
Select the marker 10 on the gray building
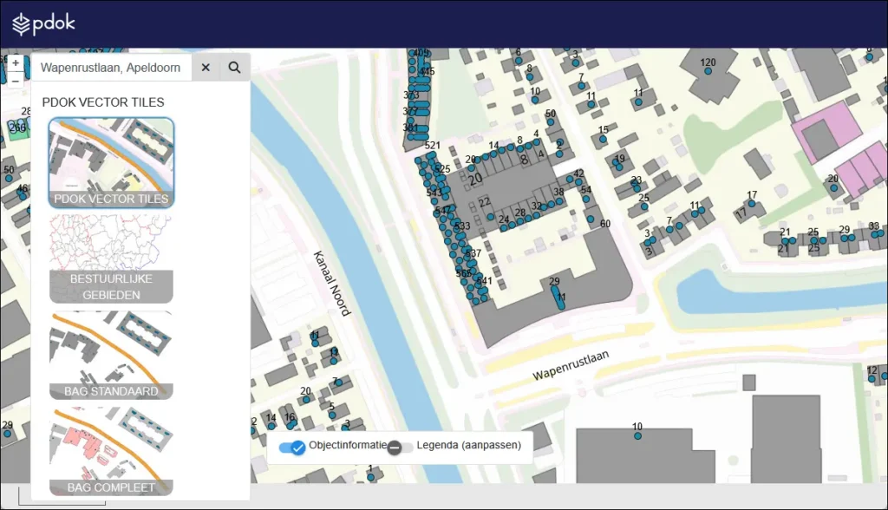tap(637, 436)
